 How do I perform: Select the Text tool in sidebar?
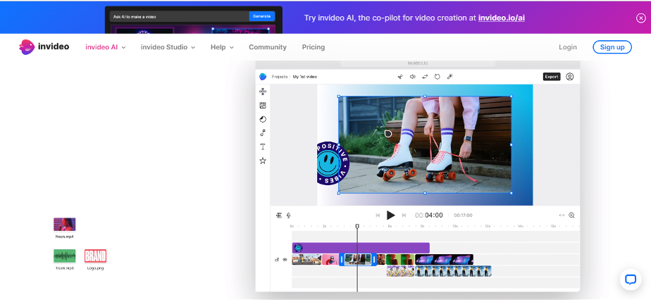(262, 147)
